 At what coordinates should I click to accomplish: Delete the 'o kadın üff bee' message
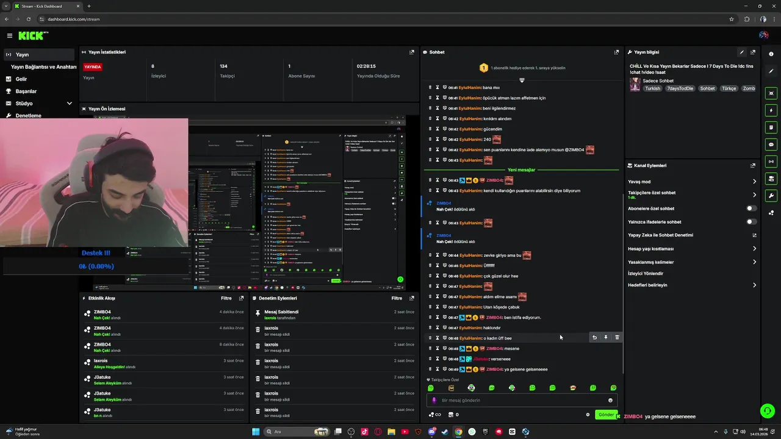617,337
